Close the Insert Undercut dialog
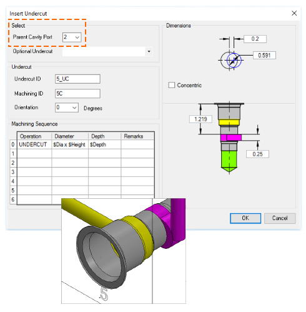Viewport: 306px width, 312px height. pos(294,13)
